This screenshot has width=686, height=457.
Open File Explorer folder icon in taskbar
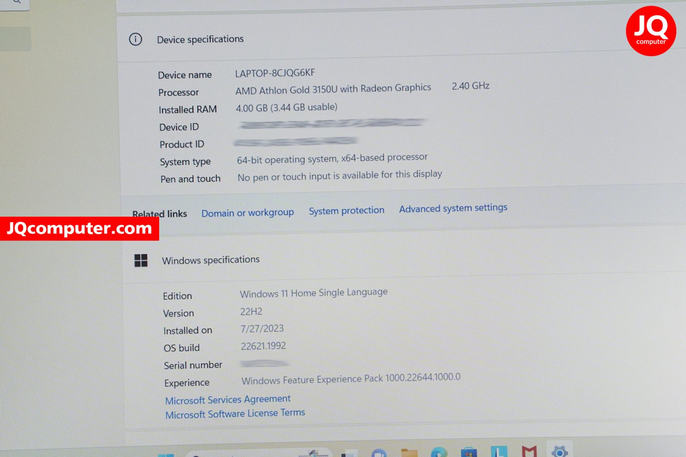(x=409, y=452)
